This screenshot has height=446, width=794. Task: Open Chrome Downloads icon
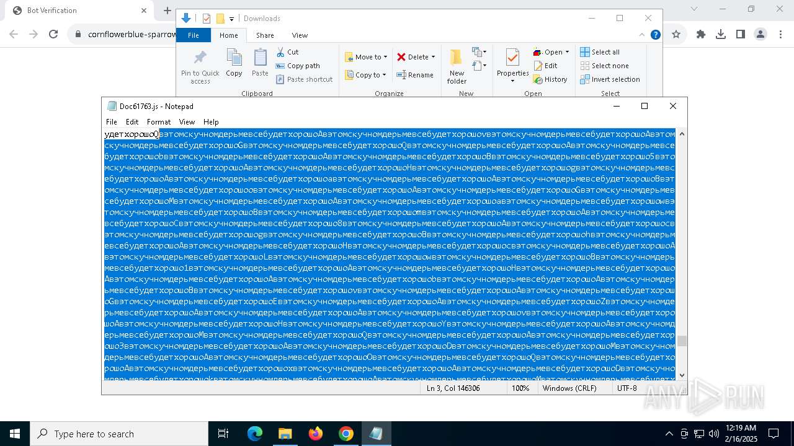point(721,35)
